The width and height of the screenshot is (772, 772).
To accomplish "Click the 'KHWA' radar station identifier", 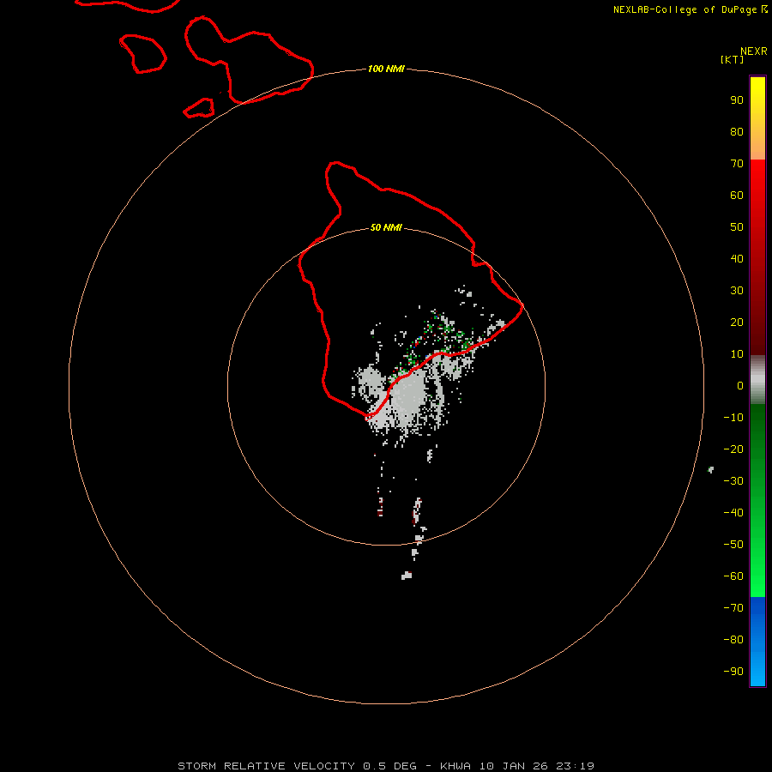I will coord(455,766).
